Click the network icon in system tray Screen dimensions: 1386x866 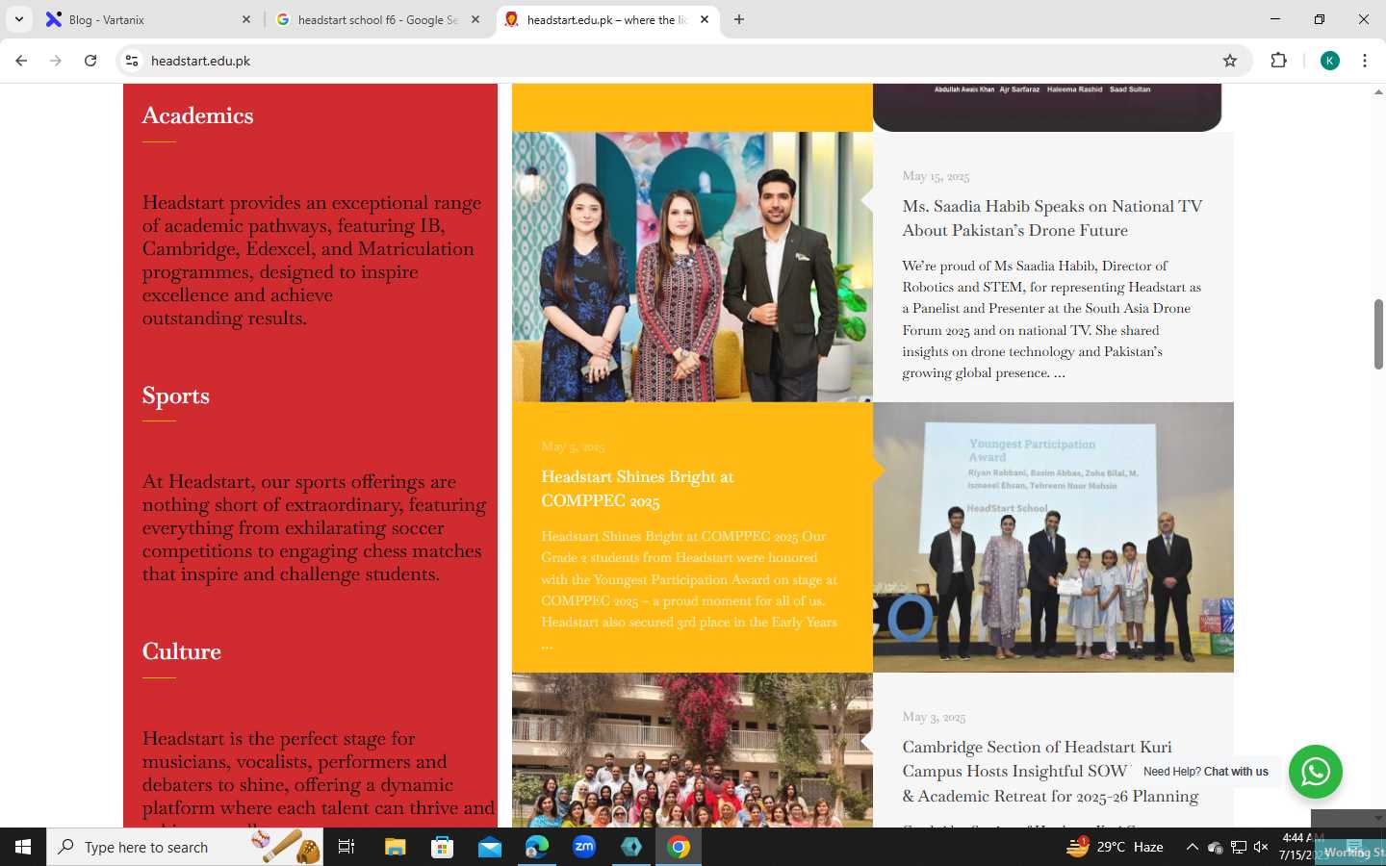click(x=1239, y=847)
